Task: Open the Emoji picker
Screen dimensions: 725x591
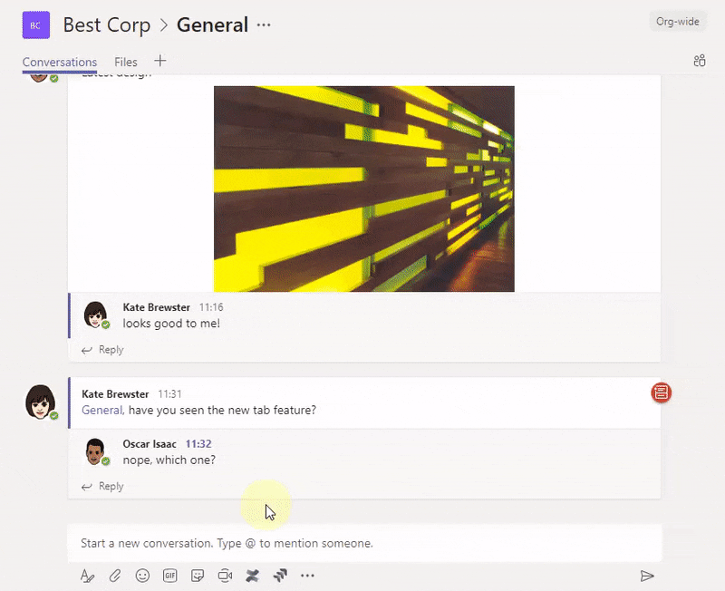Action: pyautogui.click(x=142, y=575)
